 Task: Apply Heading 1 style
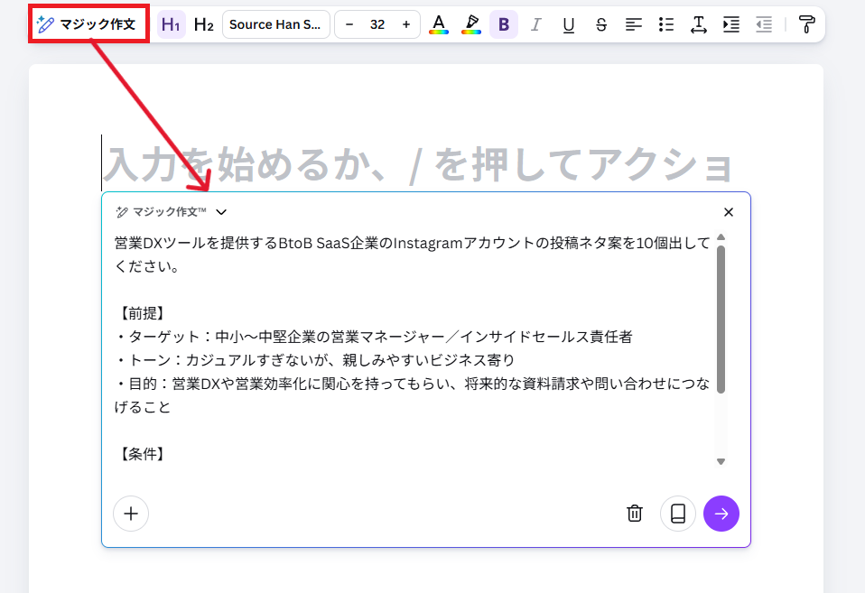pyautogui.click(x=171, y=24)
